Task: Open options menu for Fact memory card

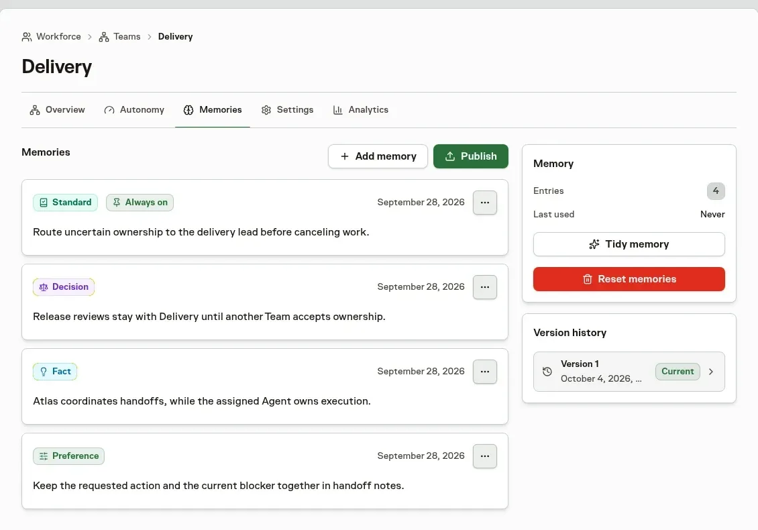Action: 485,372
